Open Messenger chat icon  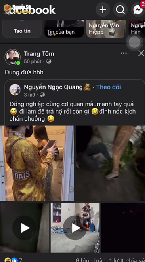point(138,10)
